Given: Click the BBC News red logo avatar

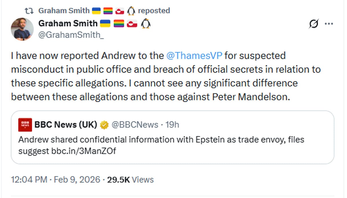Looking at the screenshot, I should point(25,125).
